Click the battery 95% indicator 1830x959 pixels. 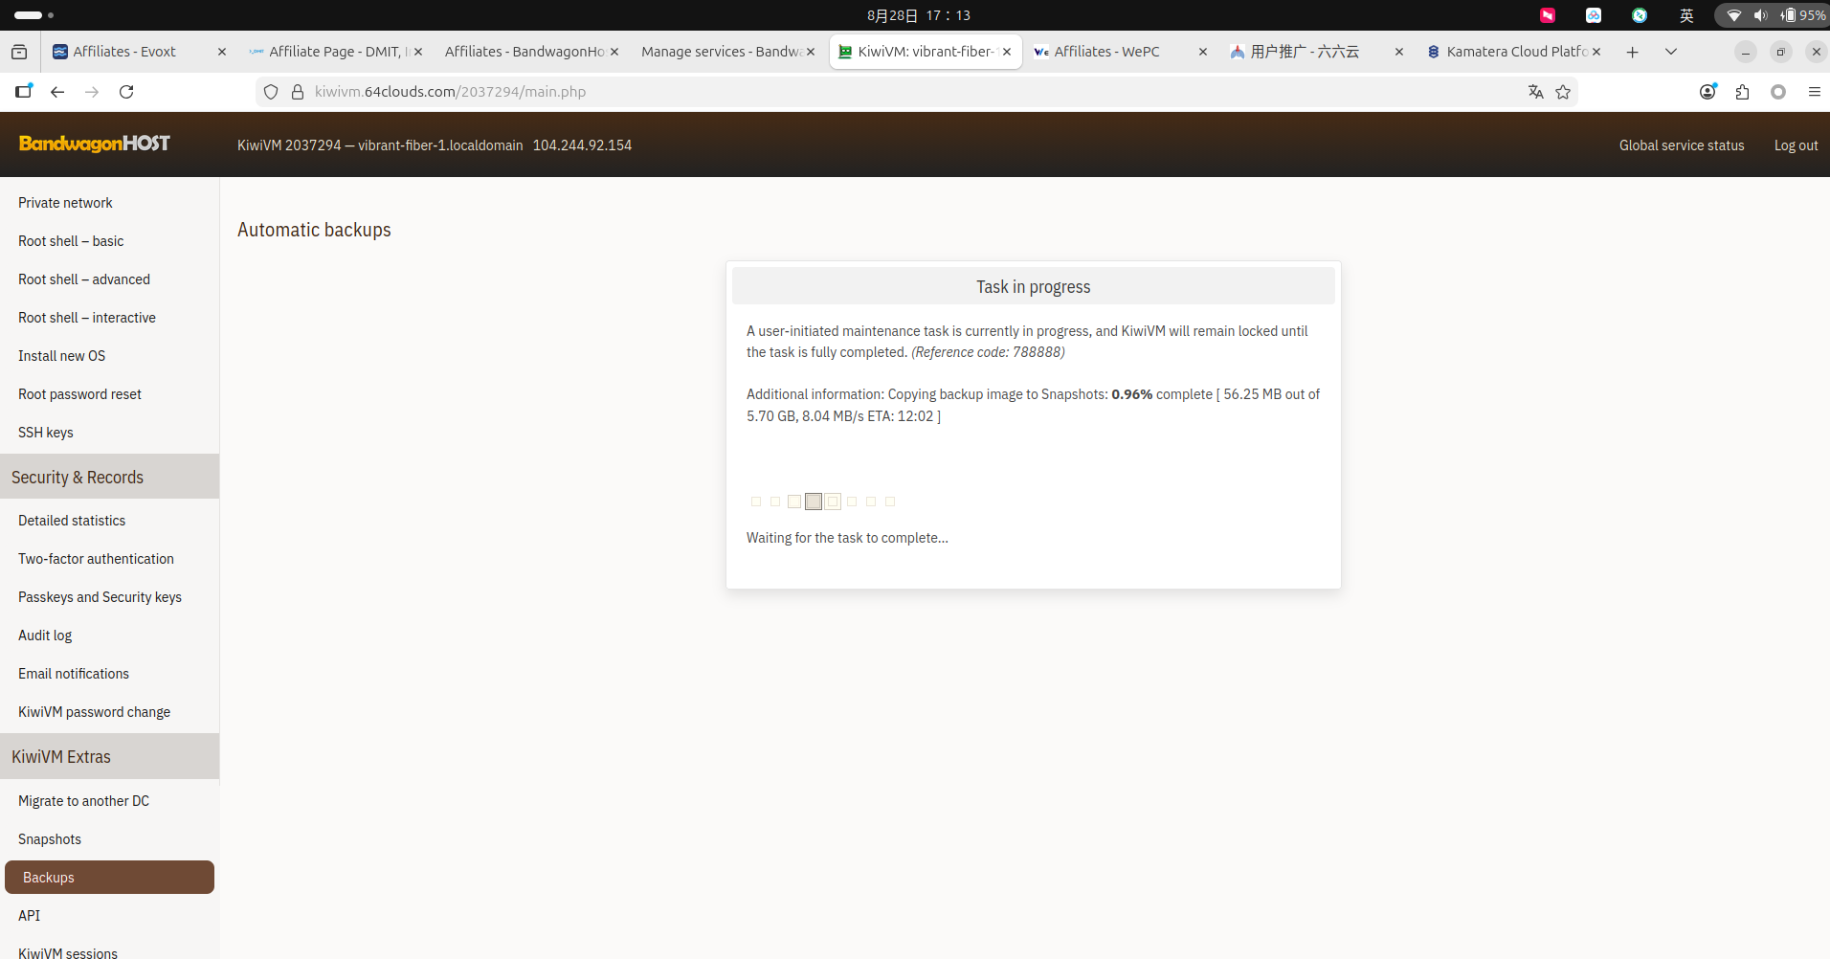tap(1803, 15)
